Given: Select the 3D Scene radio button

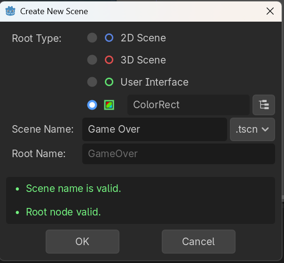Looking at the screenshot, I should coord(92,60).
